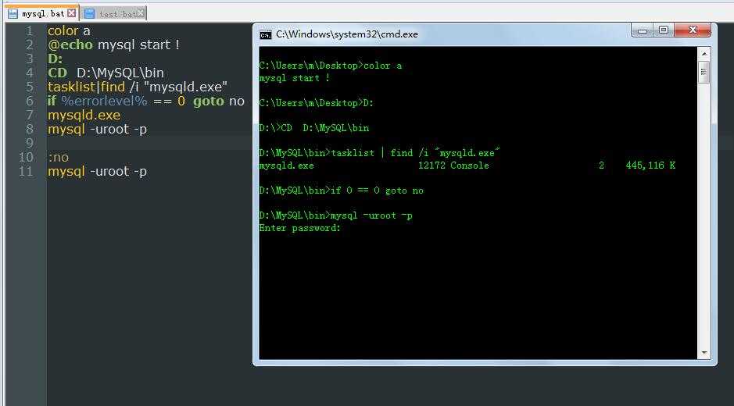Click 'if 0 == 0 goto no' in cmd
This screenshot has height=406, width=734.
377,191
